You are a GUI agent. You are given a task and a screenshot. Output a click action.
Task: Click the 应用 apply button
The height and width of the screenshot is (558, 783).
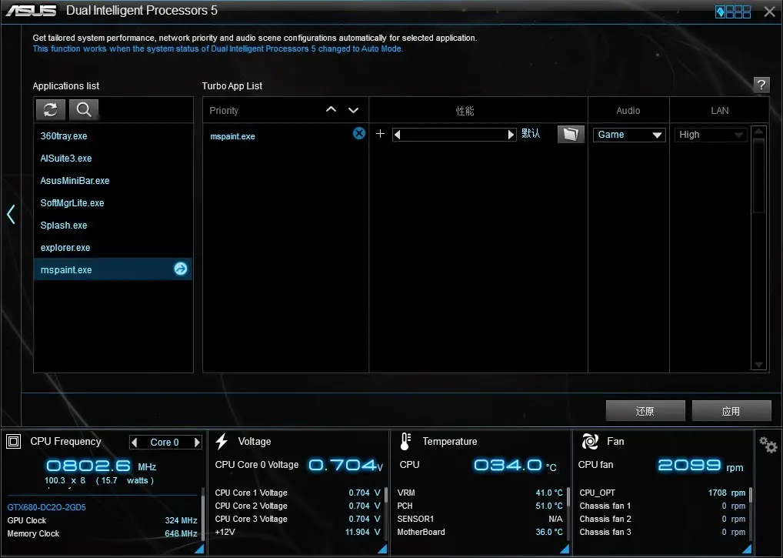(x=731, y=411)
